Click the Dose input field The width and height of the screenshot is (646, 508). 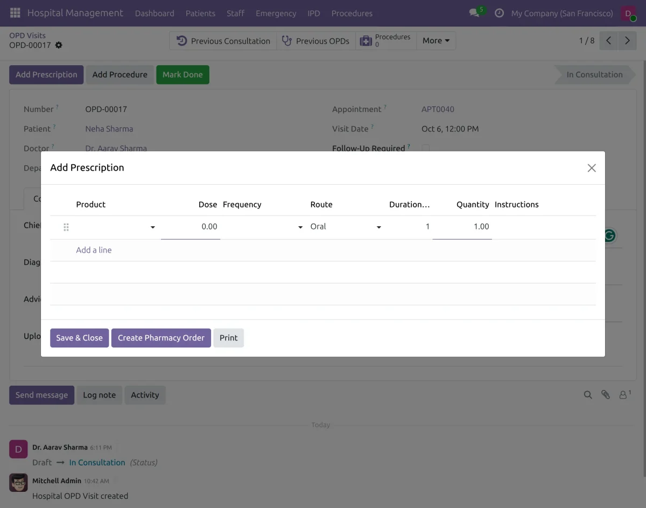point(191,227)
